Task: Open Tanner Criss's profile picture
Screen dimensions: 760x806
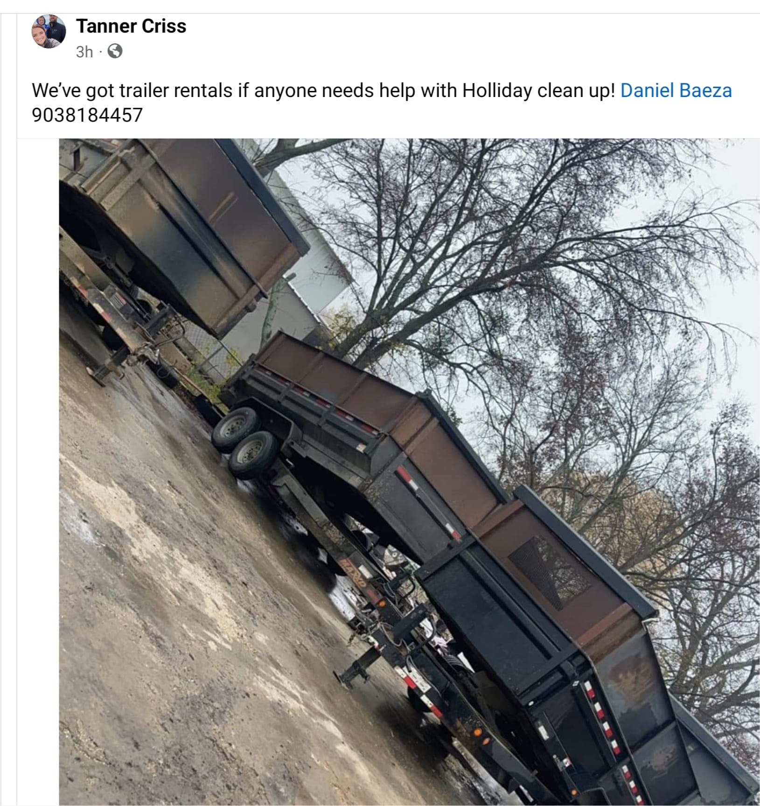Action: pos(49,31)
